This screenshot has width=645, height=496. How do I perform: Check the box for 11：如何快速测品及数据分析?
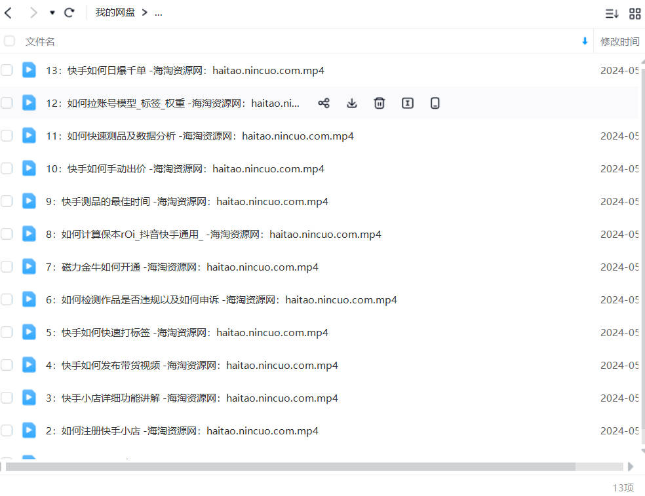click(x=7, y=136)
